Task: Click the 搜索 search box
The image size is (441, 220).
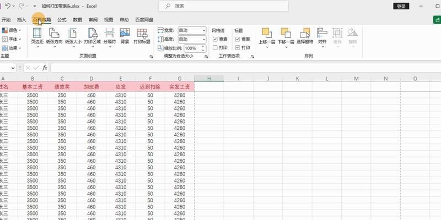Action: tap(223, 6)
